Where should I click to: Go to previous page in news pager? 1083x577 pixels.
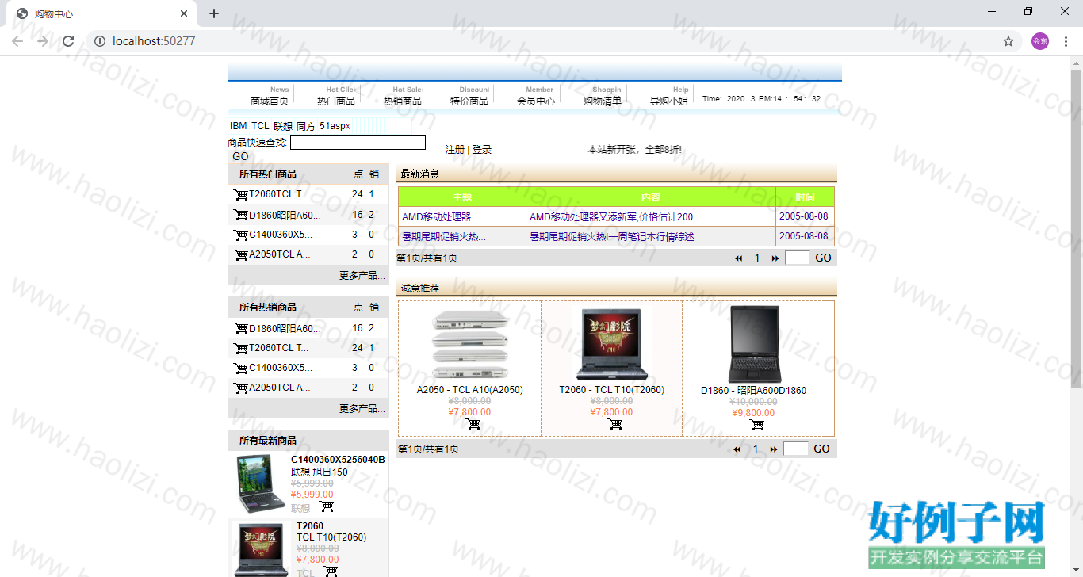(739, 258)
